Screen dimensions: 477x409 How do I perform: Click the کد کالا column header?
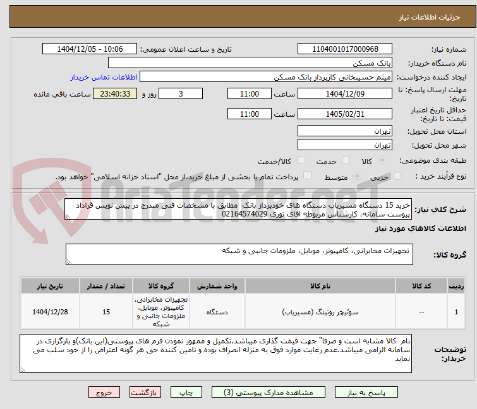tap(421, 286)
